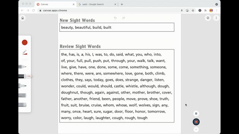This screenshot has width=239, height=134.
Task: Click the New Sight Words heading
Action: click(77, 20)
